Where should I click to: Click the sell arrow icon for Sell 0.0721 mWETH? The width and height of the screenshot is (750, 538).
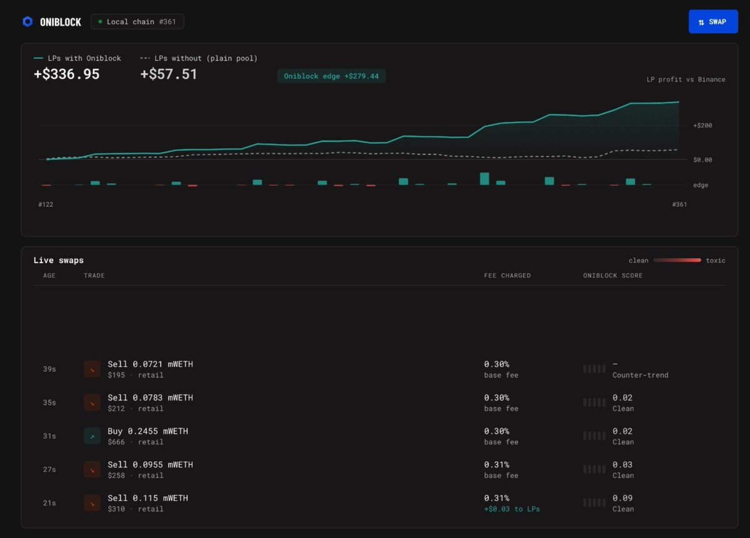coord(92,369)
